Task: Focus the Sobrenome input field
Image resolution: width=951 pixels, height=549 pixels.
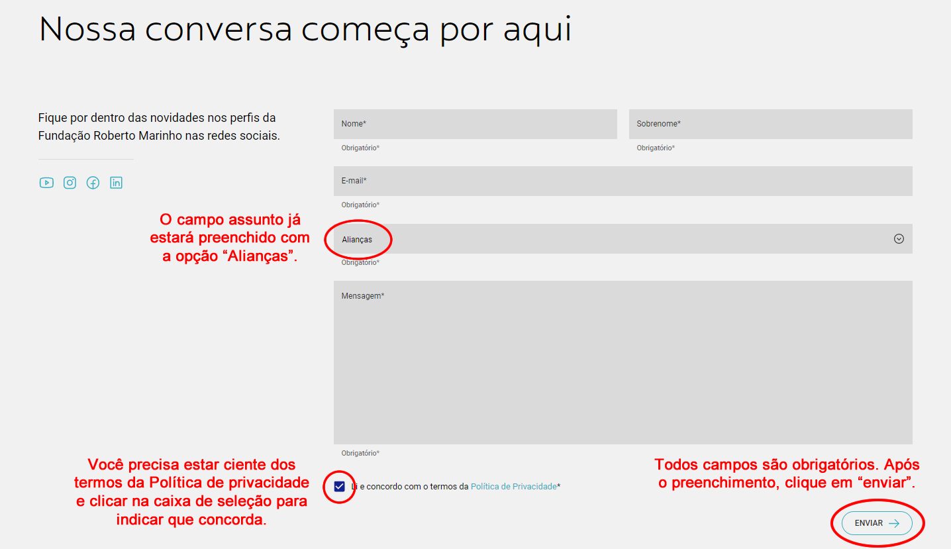Action: click(770, 124)
